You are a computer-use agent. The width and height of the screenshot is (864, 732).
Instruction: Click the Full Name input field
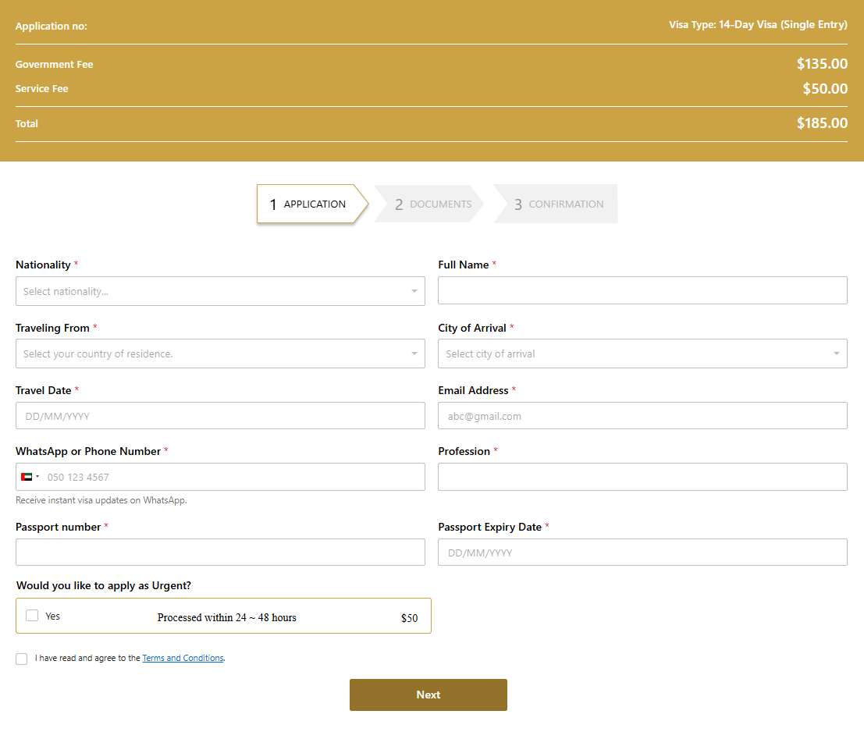(x=642, y=290)
